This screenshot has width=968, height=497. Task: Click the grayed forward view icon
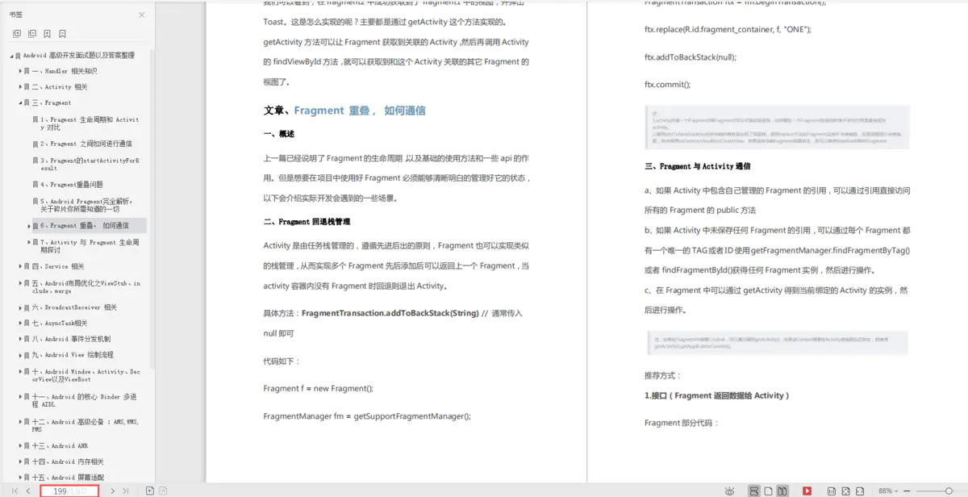coord(163,491)
